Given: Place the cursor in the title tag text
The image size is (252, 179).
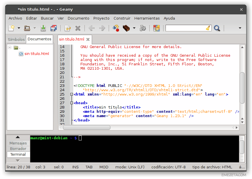Looking at the screenshot, I should [x=110, y=107].
